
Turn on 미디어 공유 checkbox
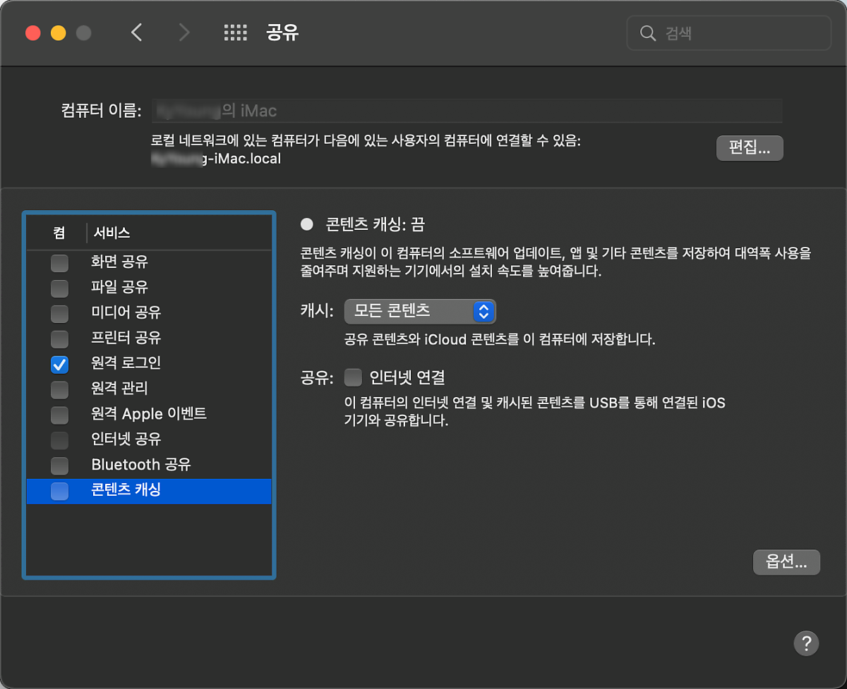[60, 313]
